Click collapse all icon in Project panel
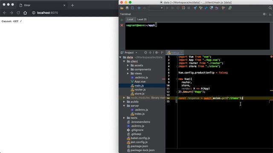The height and width of the screenshot is (153, 273). click(150, 53)
